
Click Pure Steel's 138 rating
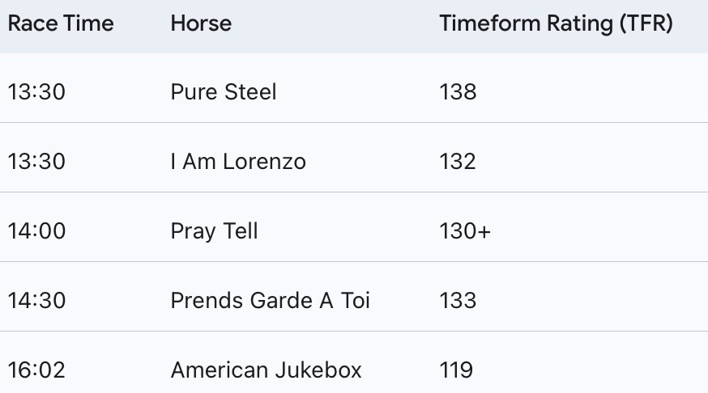pos(458,92)
